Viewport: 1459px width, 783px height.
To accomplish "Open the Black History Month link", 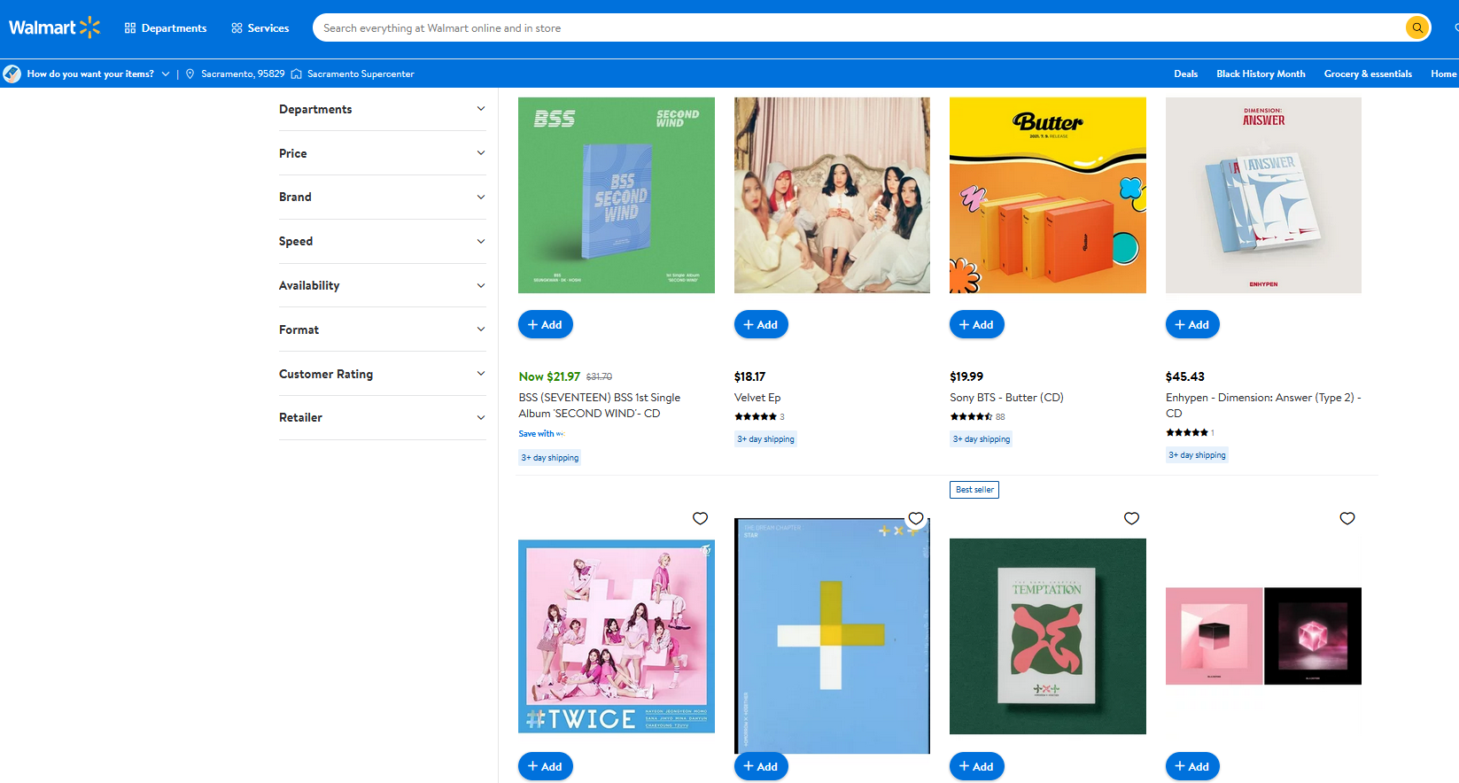I will [1261, 74].
